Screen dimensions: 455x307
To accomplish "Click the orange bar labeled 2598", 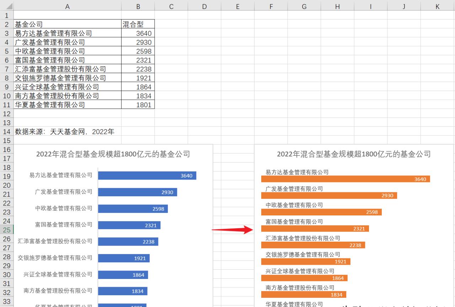I will (321, 212).
